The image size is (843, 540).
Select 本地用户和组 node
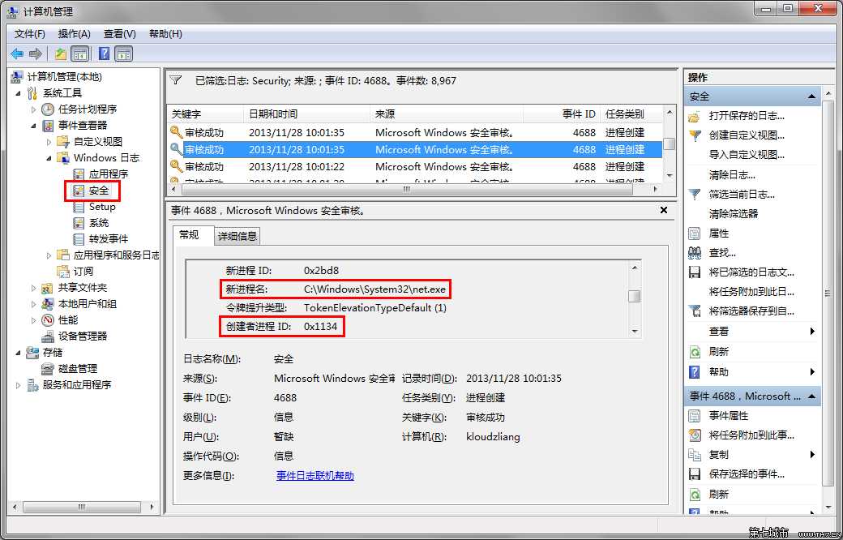pos(87,304)
